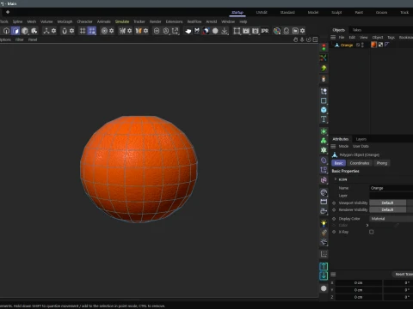Open the Extensions menu
The image size is (413, 309).
tap(174, 21)
